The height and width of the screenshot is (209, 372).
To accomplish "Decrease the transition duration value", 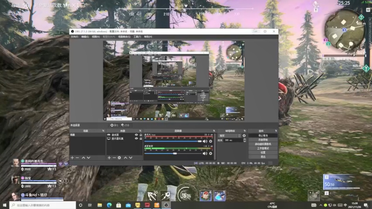I will tap(245, 141).
